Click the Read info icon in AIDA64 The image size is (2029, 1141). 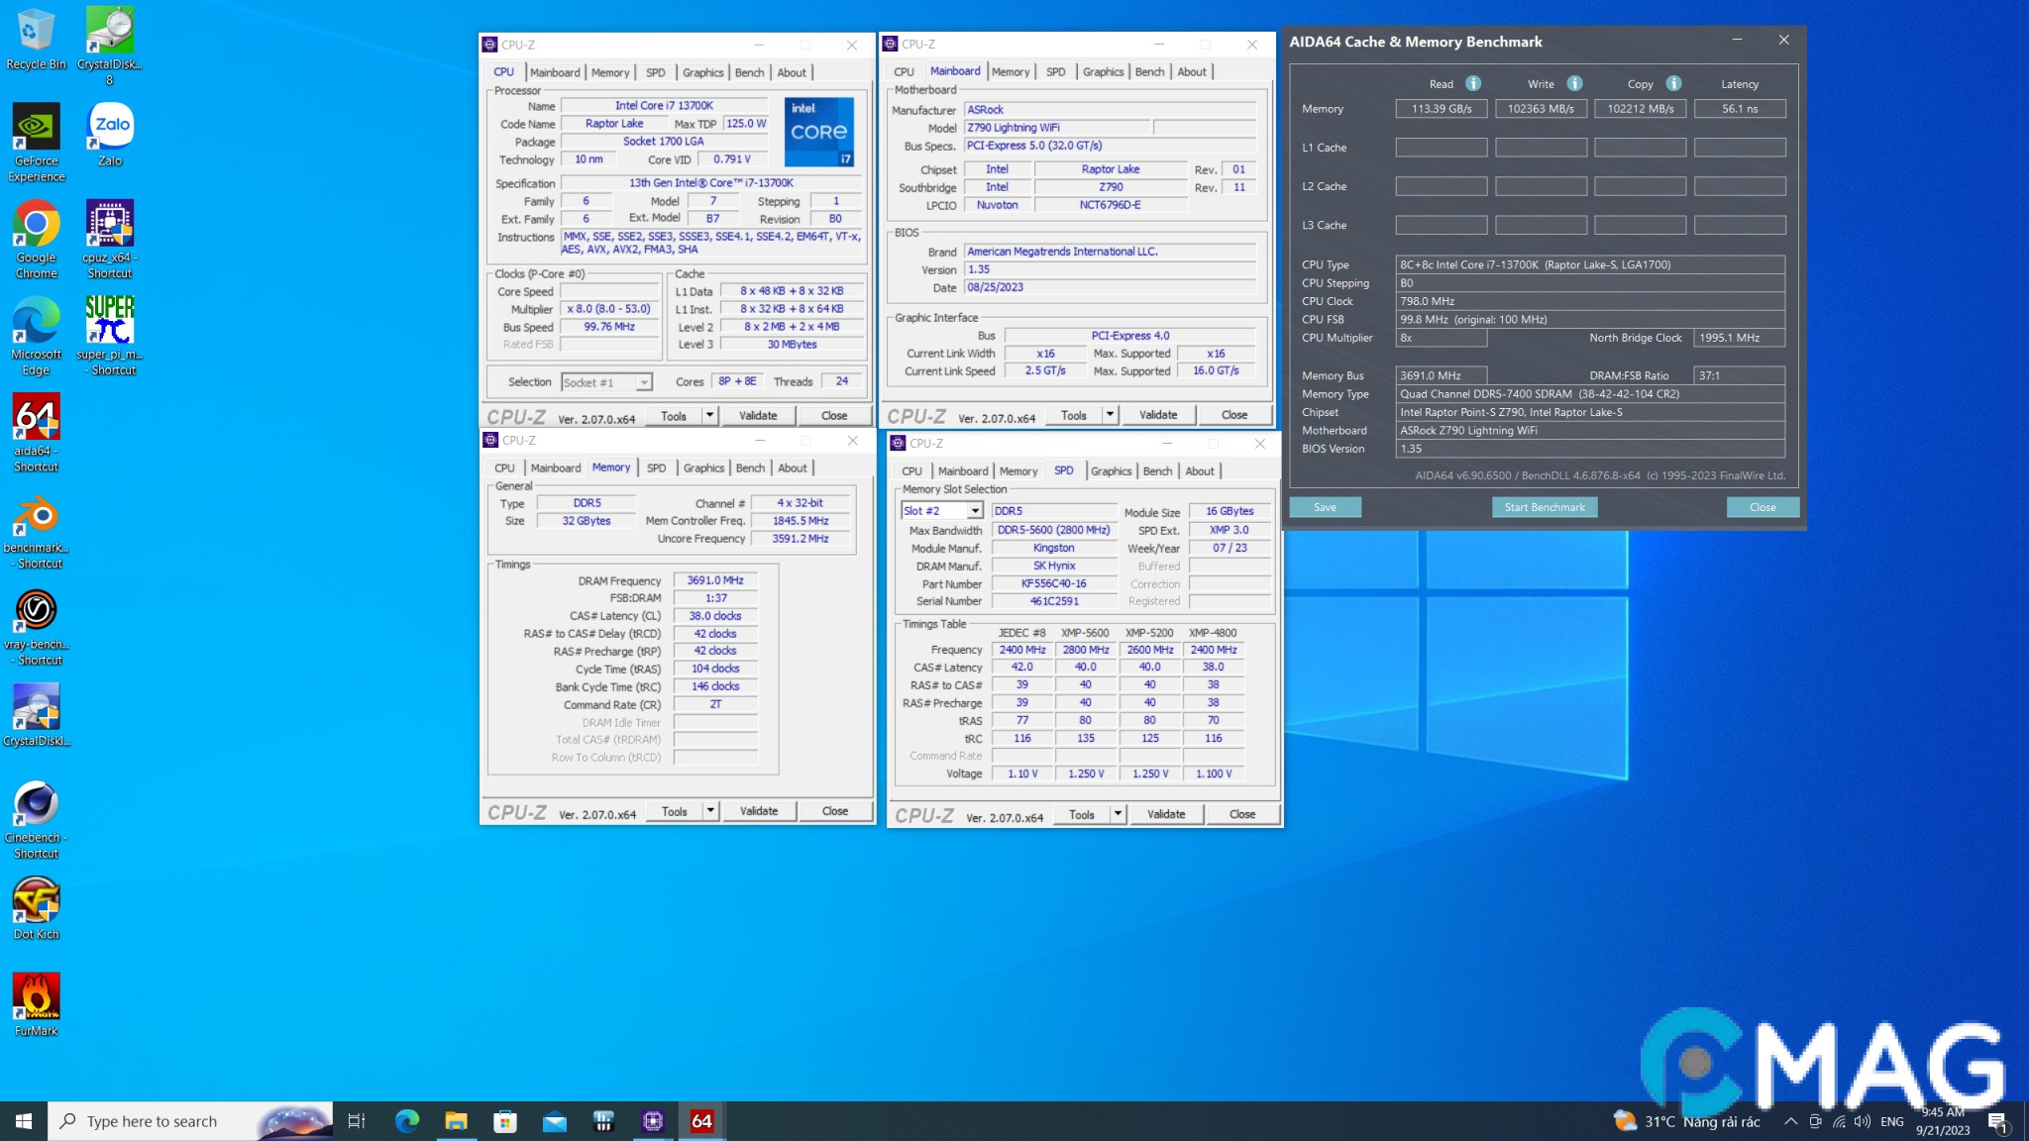coord(1473,83)
